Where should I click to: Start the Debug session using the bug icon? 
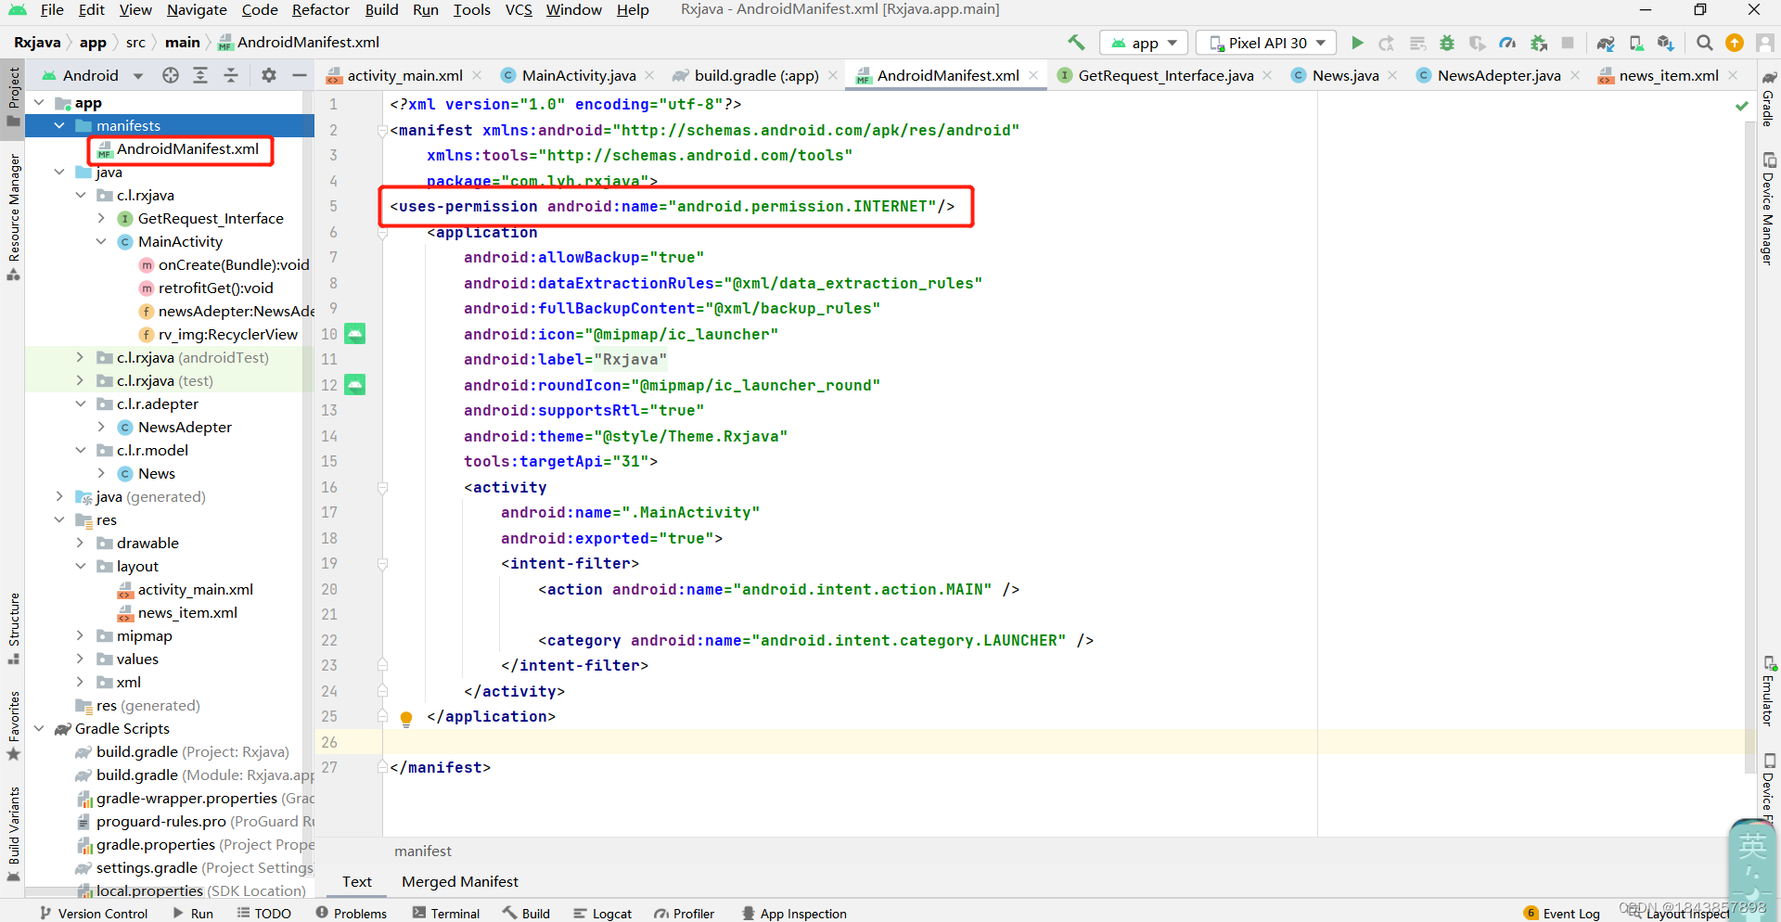point(1447,43)
